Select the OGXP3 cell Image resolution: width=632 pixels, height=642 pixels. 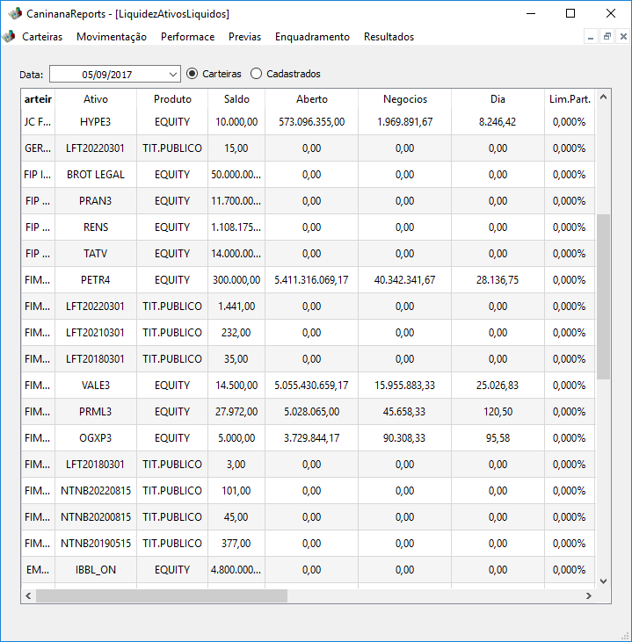click(96, 438)
